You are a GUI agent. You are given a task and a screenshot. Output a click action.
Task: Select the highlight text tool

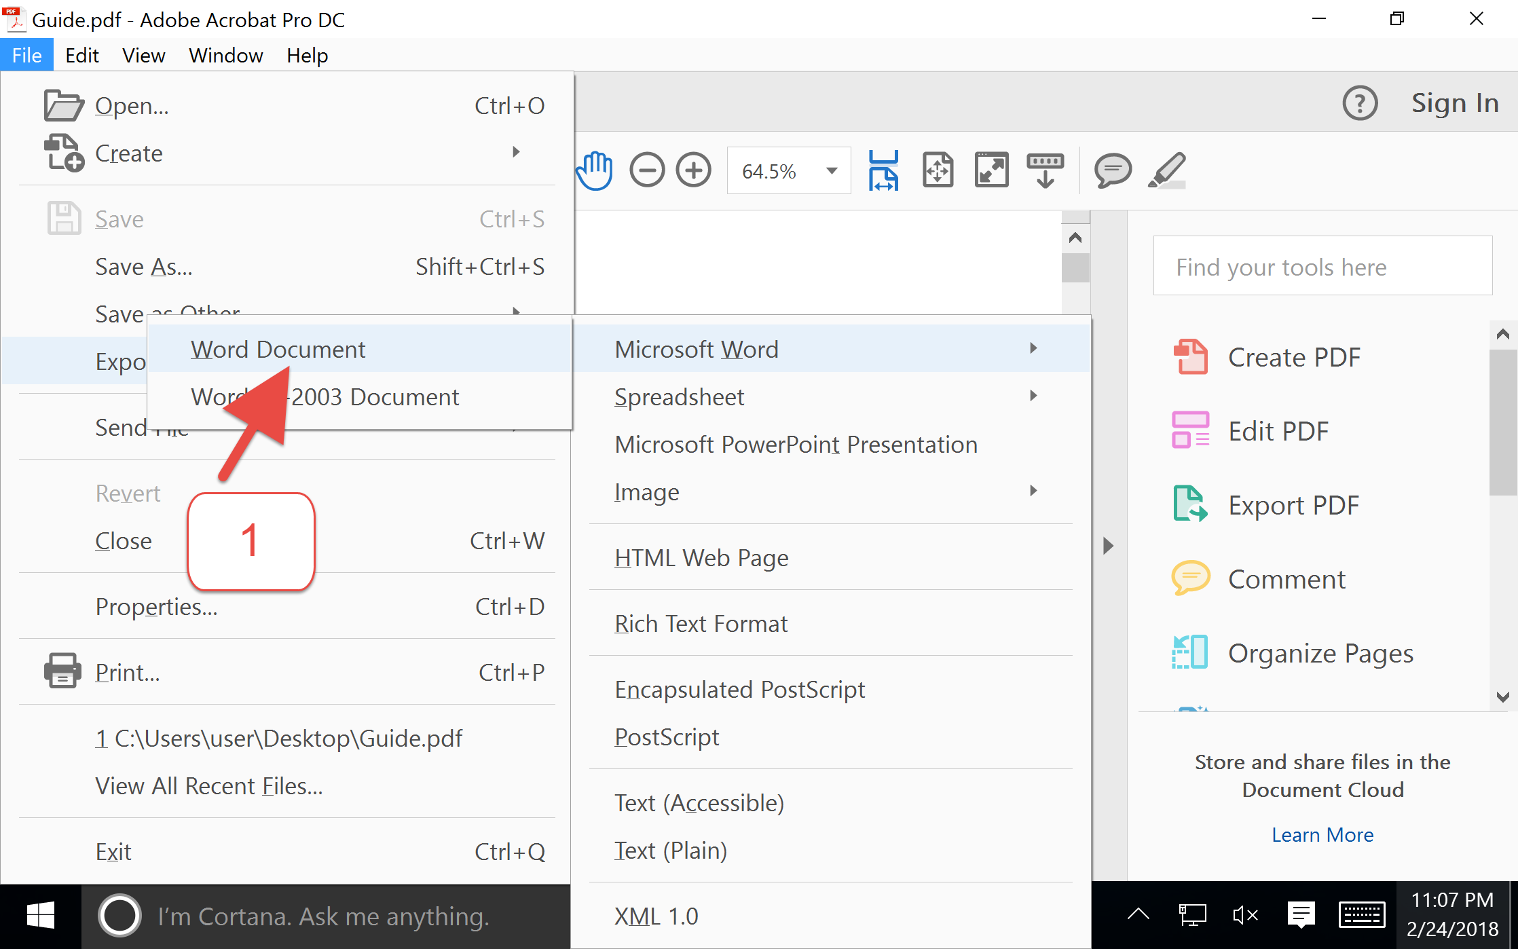tap(1167, 170)
